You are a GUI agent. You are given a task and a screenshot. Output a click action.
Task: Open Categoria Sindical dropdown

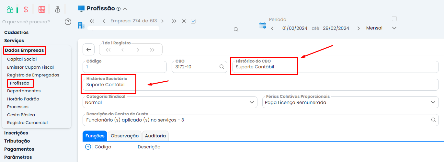pos(170,102)
